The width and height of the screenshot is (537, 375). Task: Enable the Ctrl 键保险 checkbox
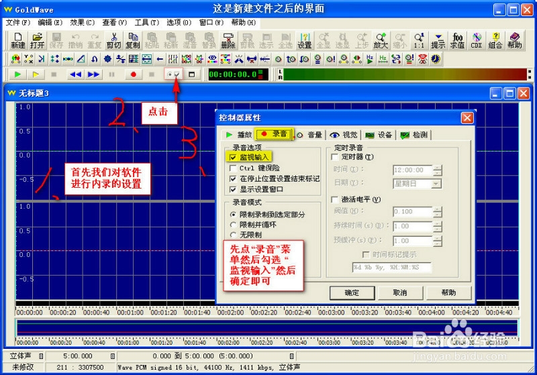point(233,168)
